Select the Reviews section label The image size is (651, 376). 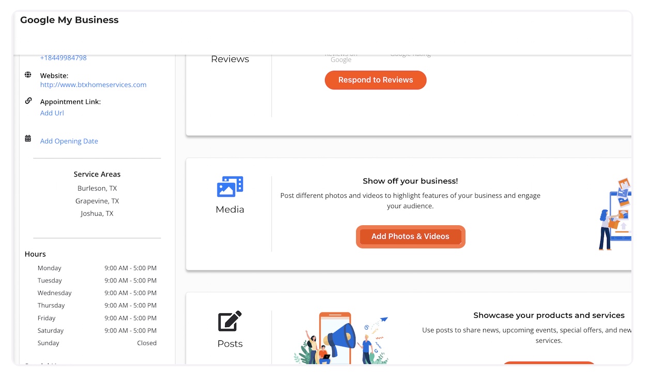tap(230, 59)
